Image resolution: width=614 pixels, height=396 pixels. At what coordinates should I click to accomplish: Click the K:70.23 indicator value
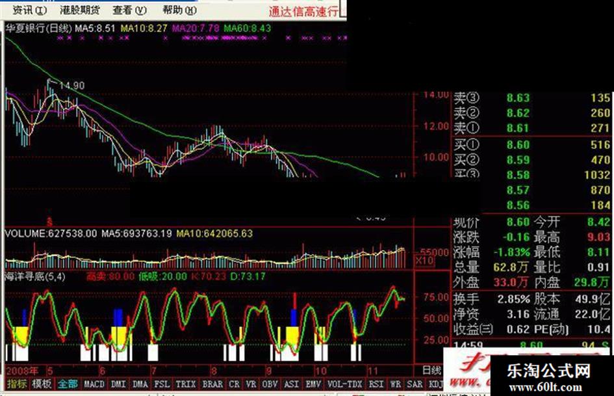(209, 276)
